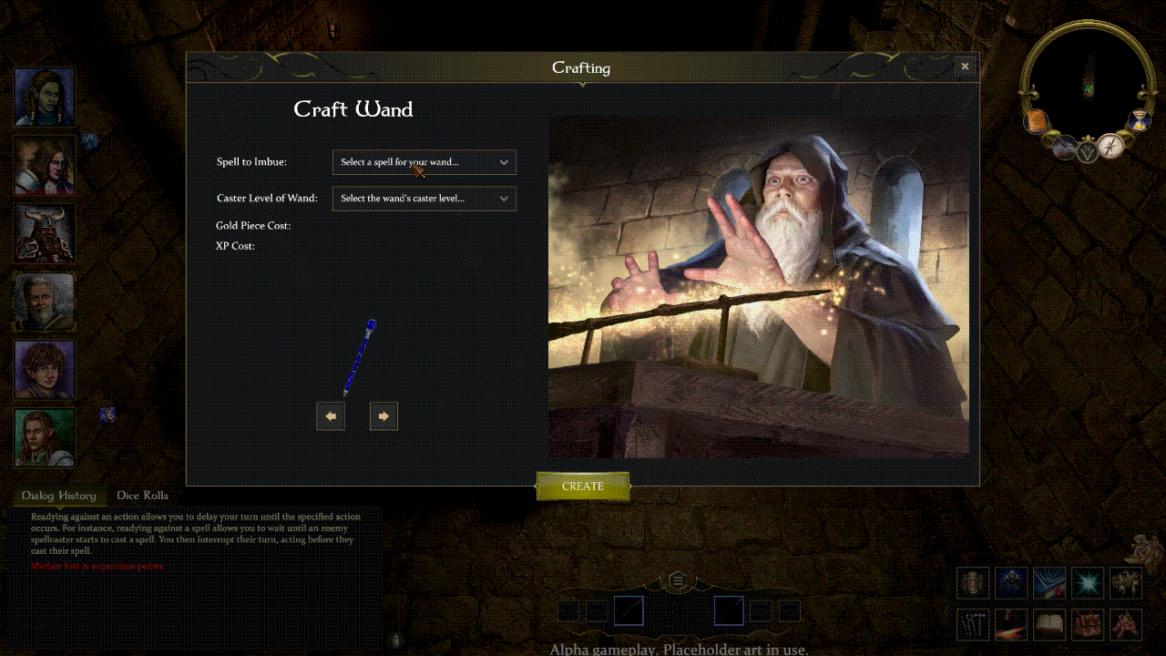Viewport: 1166px width, 656px height.
Task: Close the Crafting window
Action: point(965,66)
